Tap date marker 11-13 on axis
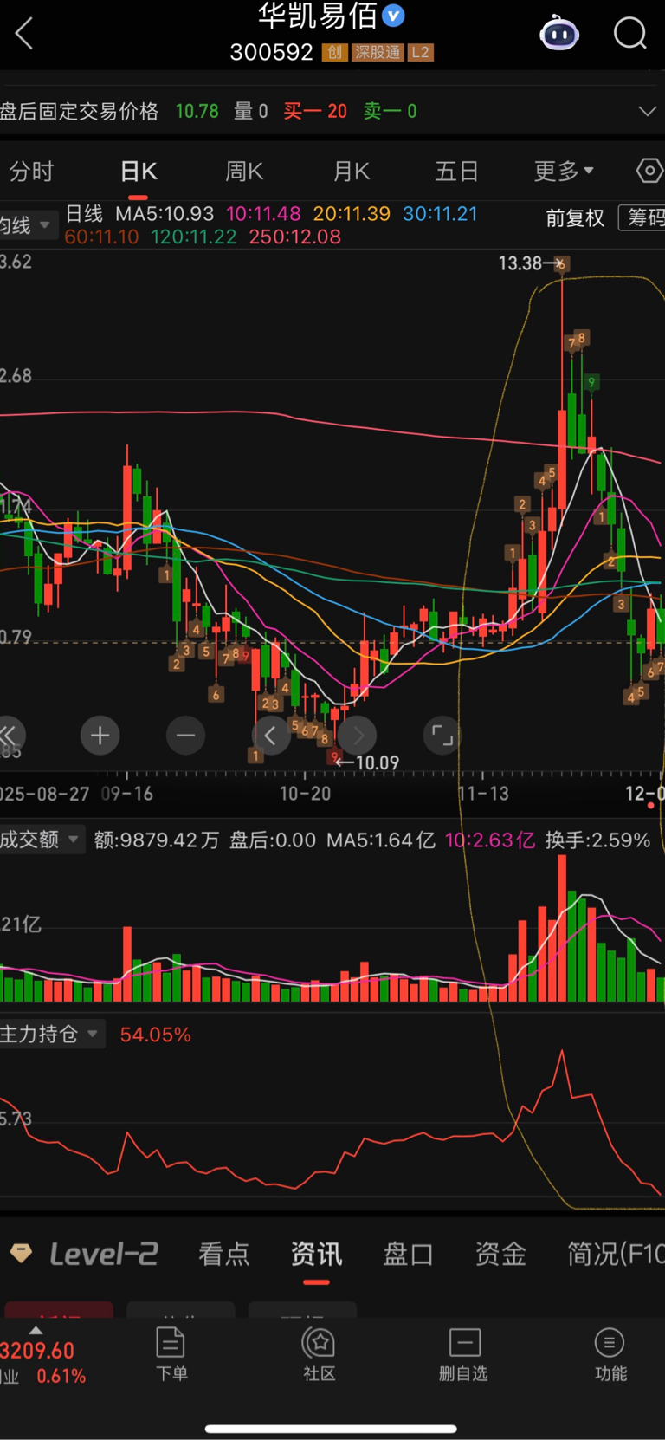665x1440 pixels. click(x=483, y=794)
